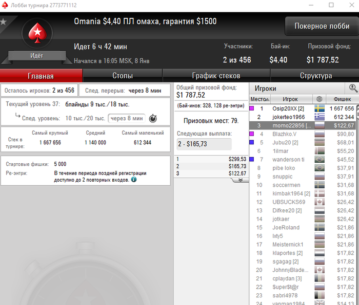Click the globe country column icon
Image resolution: width=359 pixels, height=305 pixels.
(x=320, y=99)
